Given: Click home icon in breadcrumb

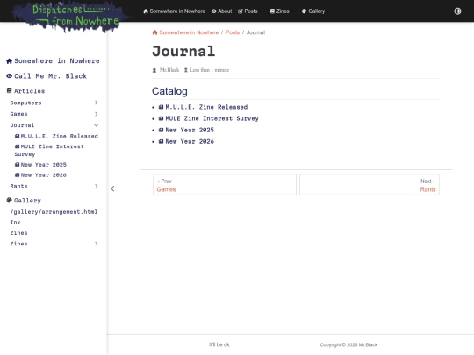Looking at the screenshot, I should tap(154, 32).
